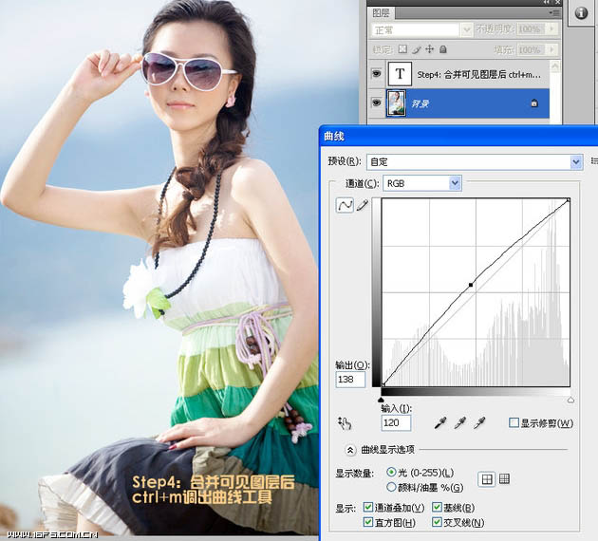The height and width of the screenshot is (541, 598).
Task: Switch to simple 4x4 grid icon
Action: click(485, 479)
